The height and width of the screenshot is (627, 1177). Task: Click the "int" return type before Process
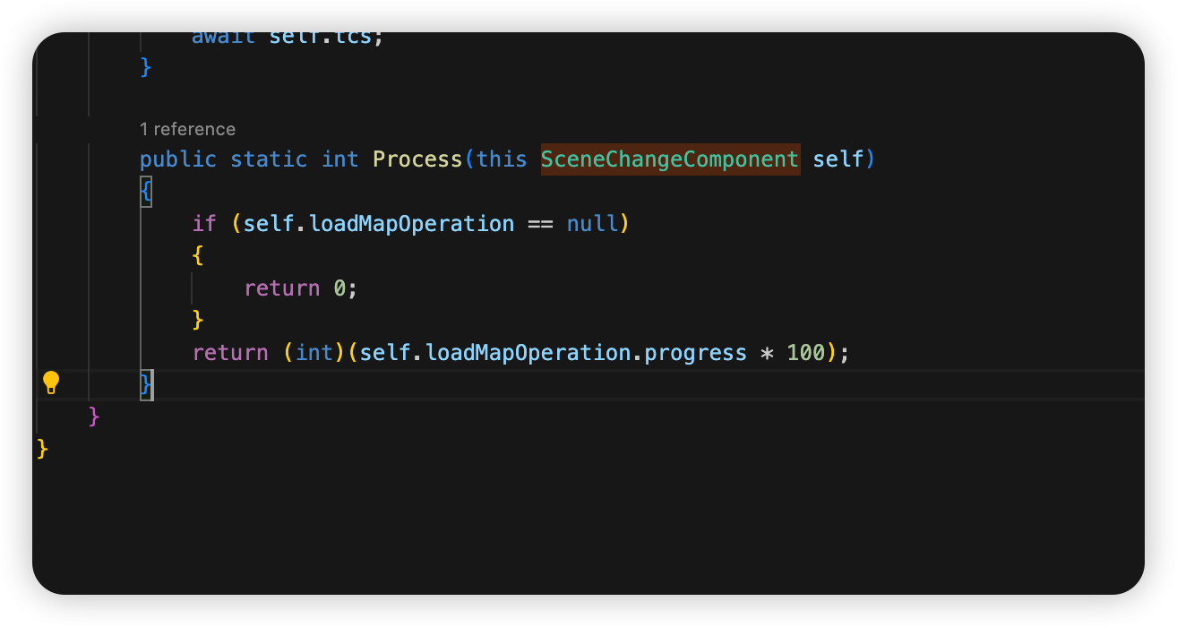coord(340,159)
